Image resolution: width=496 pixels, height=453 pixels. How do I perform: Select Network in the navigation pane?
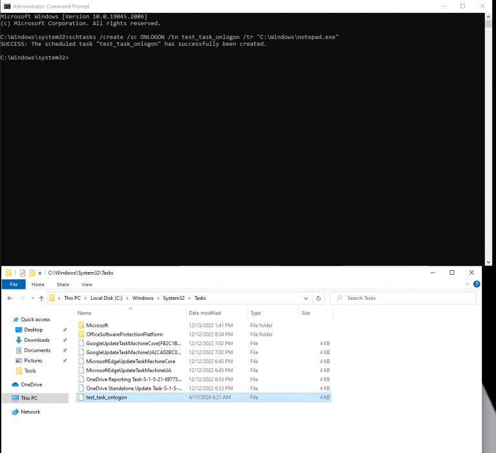click(30, 412)
